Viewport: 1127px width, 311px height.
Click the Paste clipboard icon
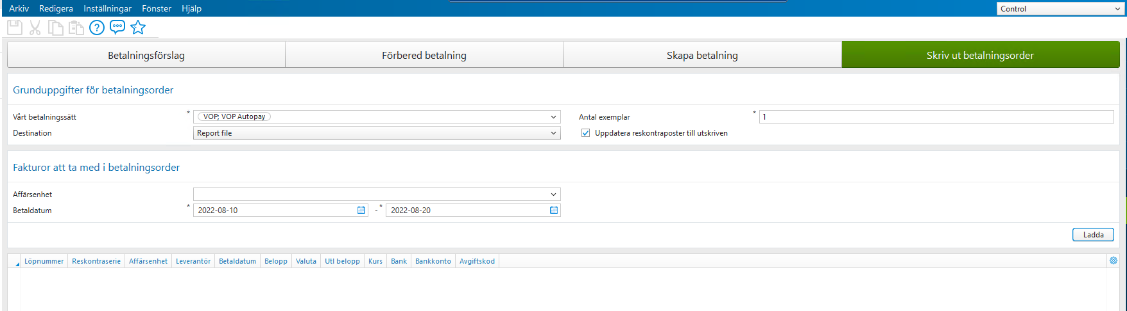coord(76,28)
